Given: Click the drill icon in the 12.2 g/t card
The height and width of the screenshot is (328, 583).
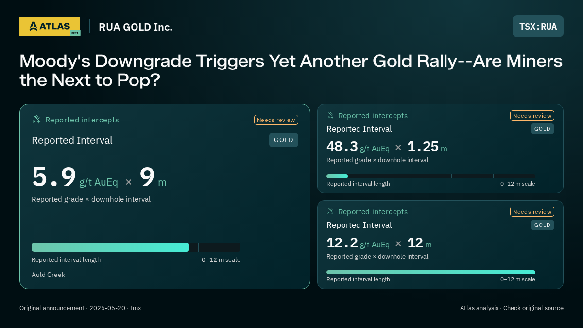Looking at the screenshot, I should click(x=330, y=212).
